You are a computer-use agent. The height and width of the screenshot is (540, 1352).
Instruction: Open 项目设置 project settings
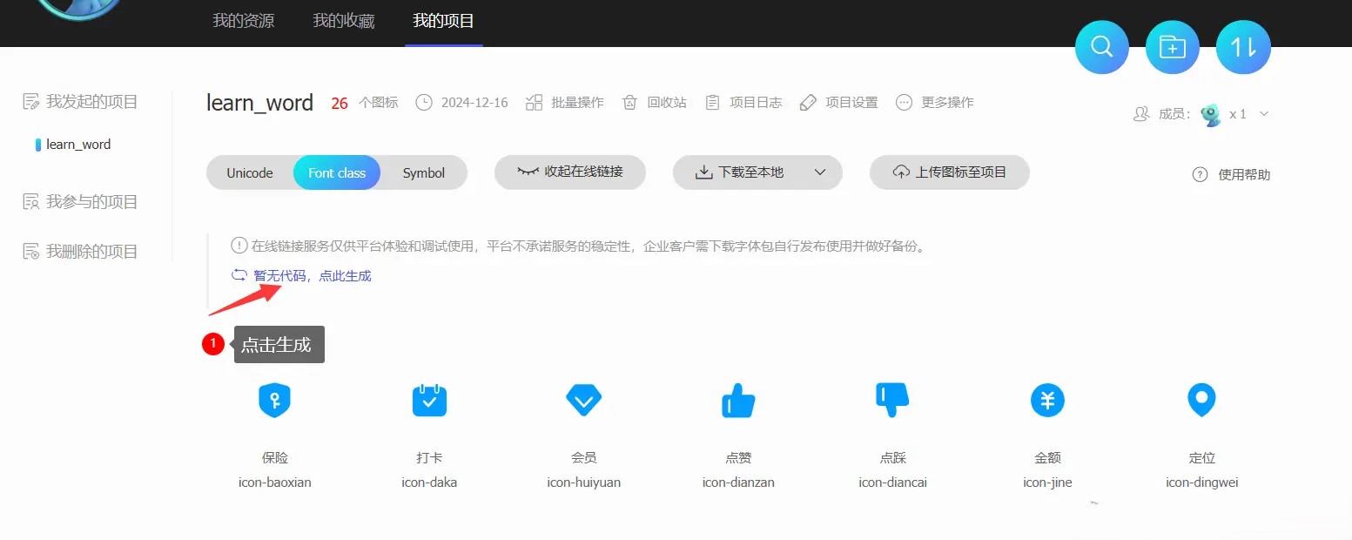[838, 102]
